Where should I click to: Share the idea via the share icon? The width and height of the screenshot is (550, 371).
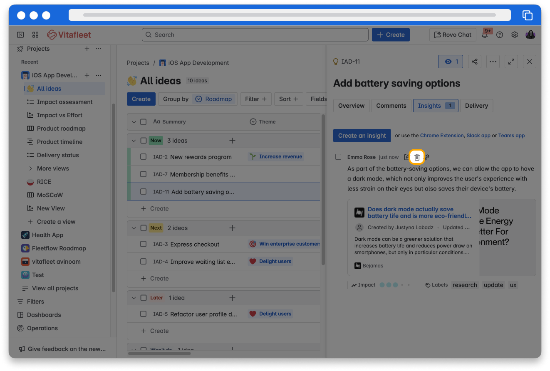click(475, 62)
